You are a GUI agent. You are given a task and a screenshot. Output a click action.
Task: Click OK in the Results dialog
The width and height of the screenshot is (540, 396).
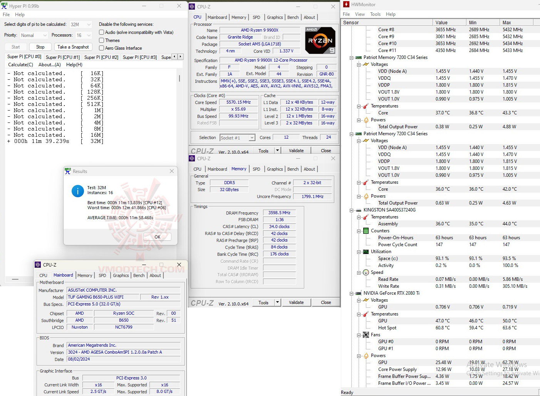pos(157,237)
